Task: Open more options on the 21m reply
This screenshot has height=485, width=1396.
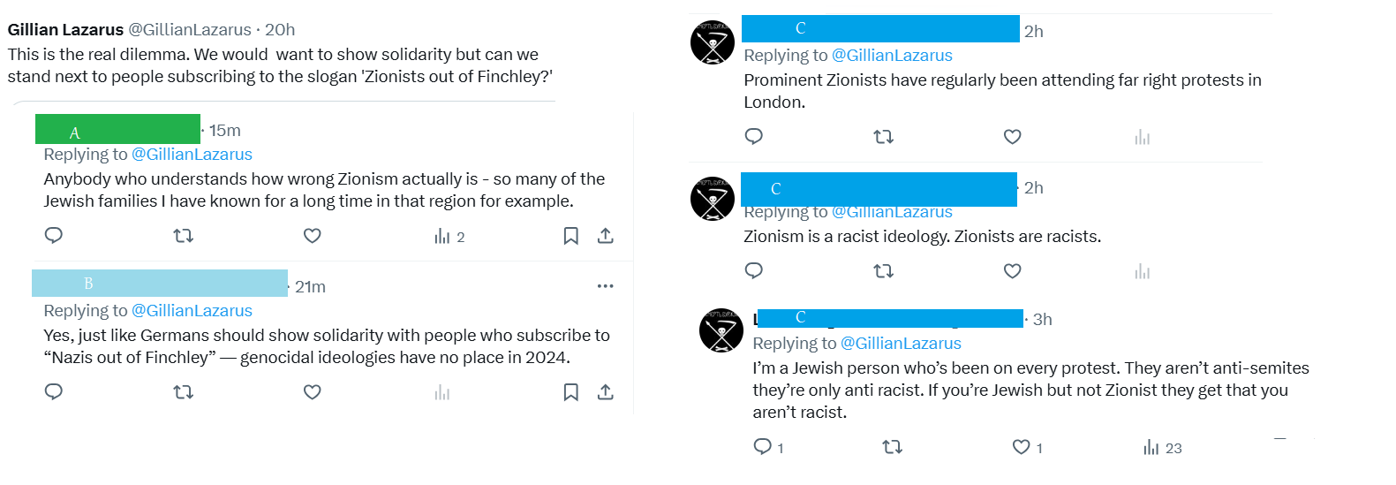Action: pyautogui.click(x=605, y=286)
